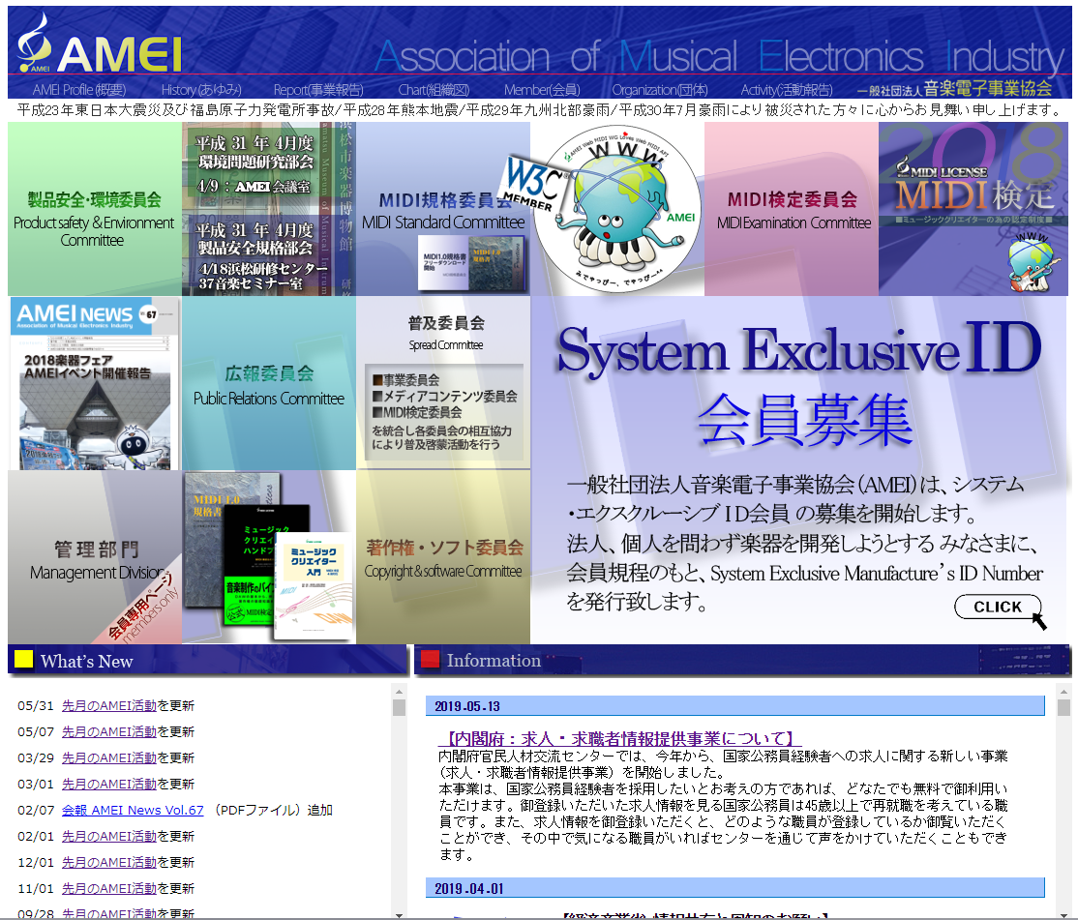Click the 一般社団法人音楽電子事業協会 header text
Viewport: 1078px width, 920px height.
[x=954, y=89]
